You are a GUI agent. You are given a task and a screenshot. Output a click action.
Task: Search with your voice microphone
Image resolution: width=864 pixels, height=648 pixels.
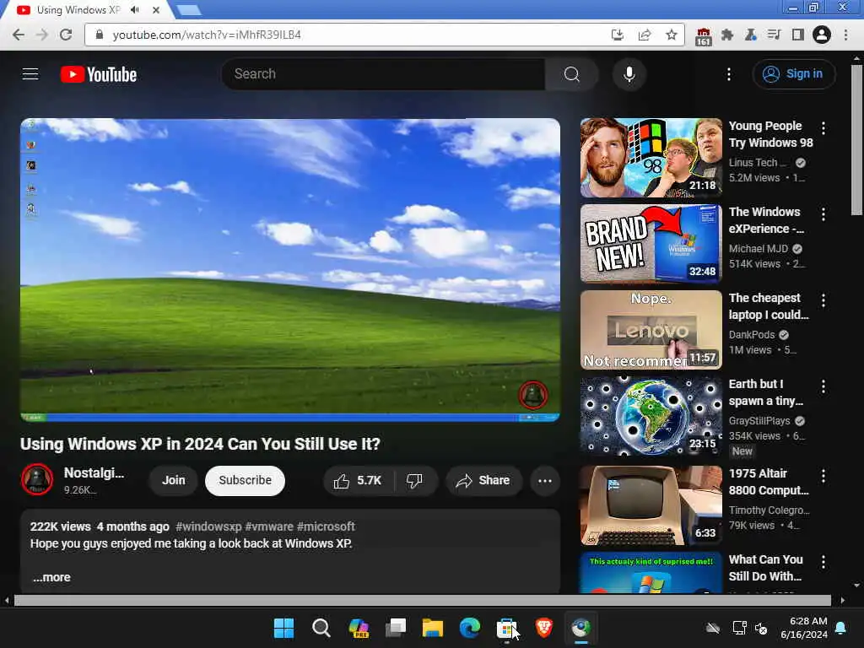tap(629, 74)
